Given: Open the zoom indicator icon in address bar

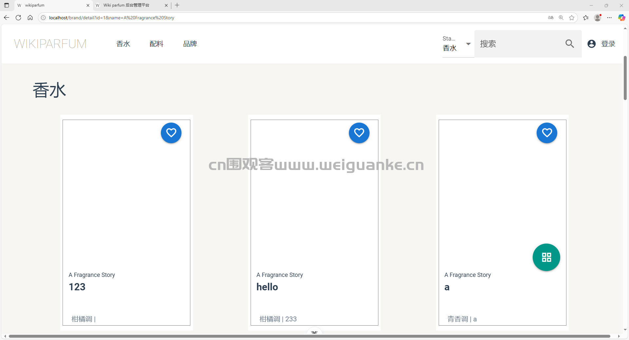Looking at the screenshot, I should [561, 18].
